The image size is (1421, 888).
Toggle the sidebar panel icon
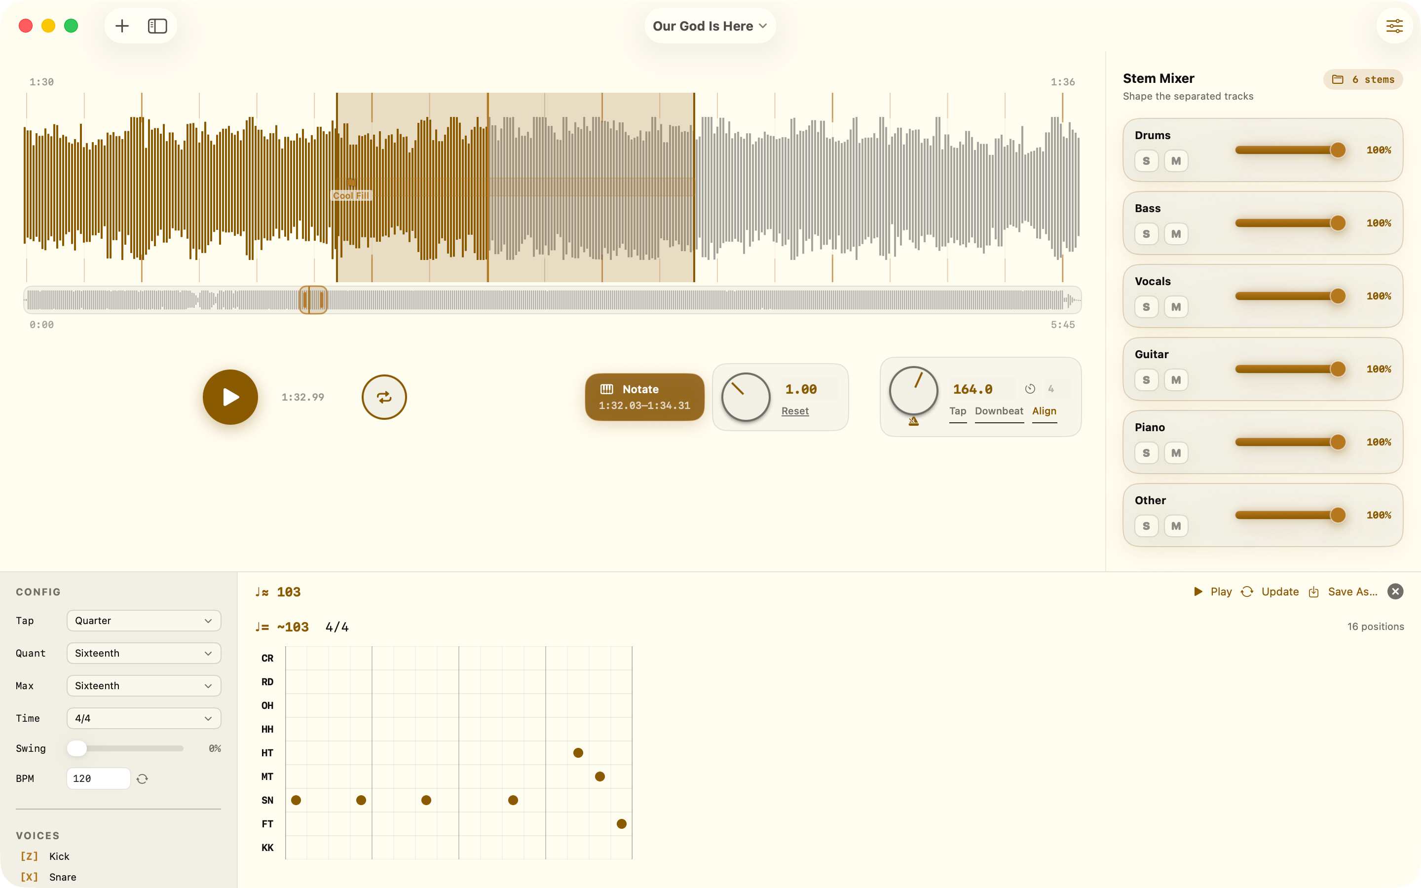pos(157,26)
